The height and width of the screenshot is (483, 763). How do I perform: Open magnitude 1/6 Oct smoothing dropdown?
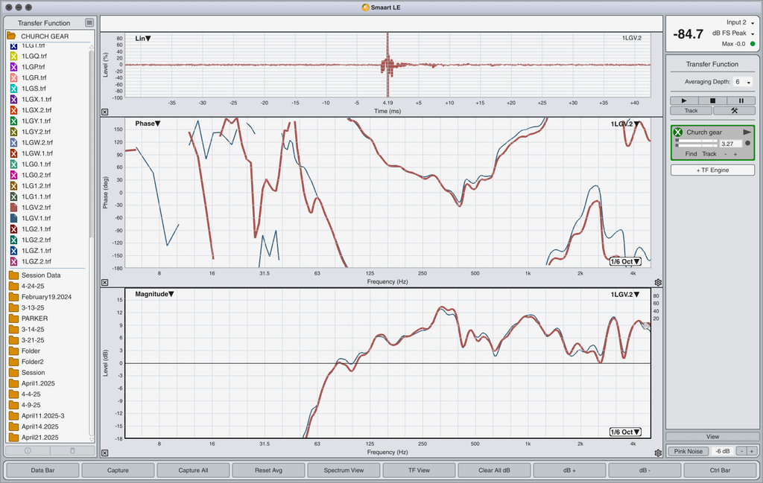coord(625,432)
